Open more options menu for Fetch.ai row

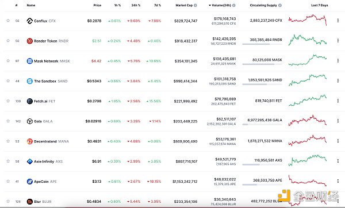338,101
